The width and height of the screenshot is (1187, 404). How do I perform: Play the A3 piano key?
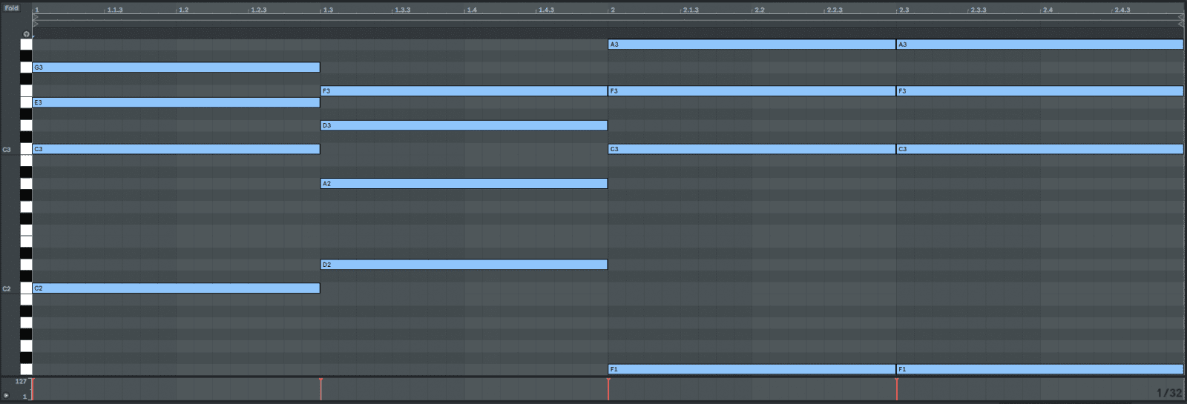point(26,44)
